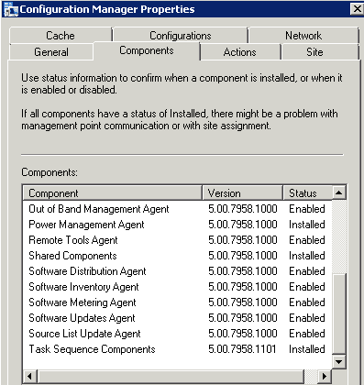The image size is (364, 385).
Task: Select Task Sequence Components row
Action: pos(177,349)
